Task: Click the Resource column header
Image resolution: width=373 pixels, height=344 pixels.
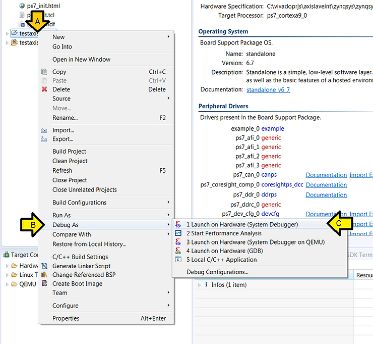Action: click(x=363, y=275)
